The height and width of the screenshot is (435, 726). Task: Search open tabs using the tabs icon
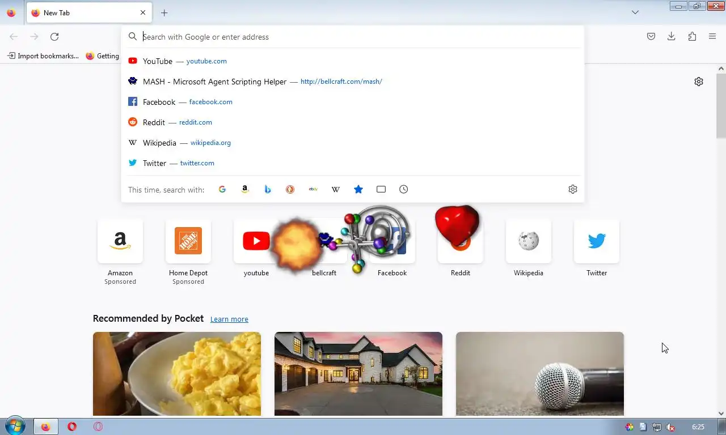[x=381, y=189]
